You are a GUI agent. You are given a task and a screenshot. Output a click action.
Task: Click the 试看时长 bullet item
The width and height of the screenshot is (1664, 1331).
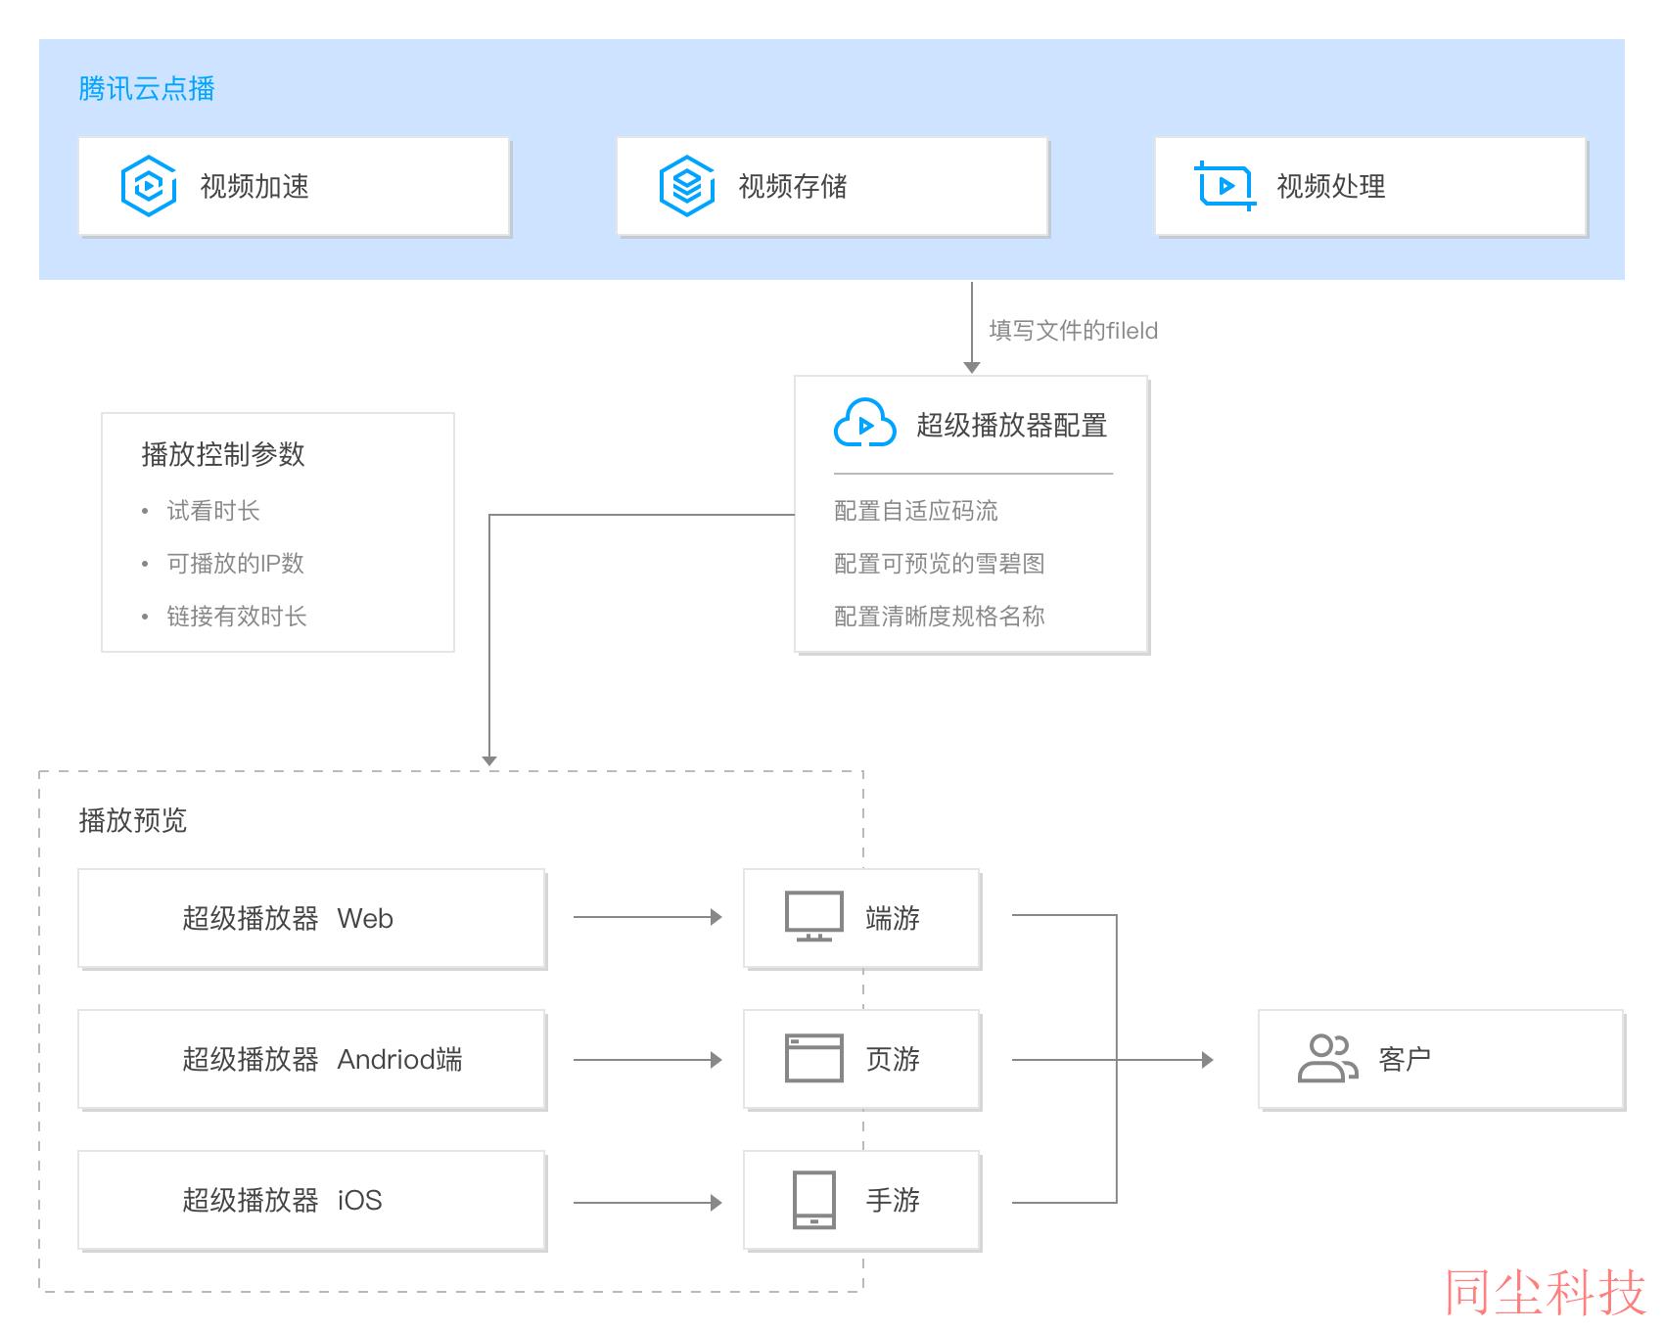click(213, 511)
